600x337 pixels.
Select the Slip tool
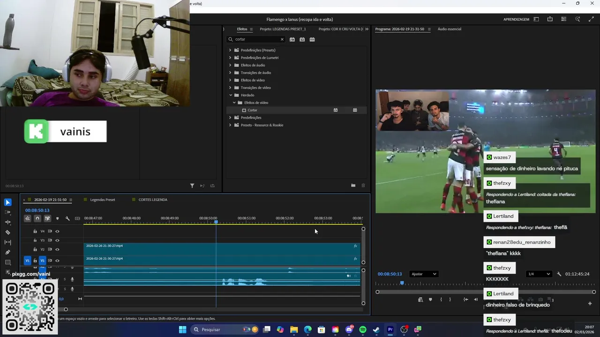(x=7, y=242)
